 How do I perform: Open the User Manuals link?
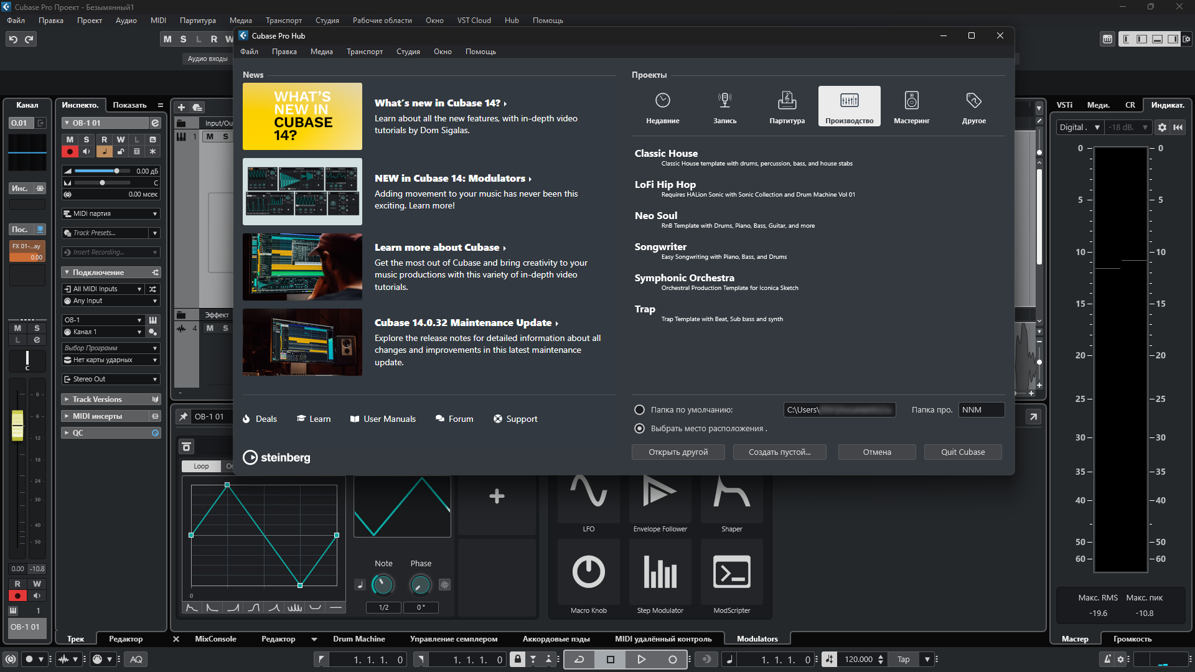click(383, 419)
